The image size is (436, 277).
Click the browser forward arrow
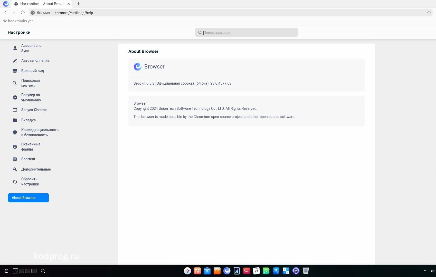(x=14, y=13)
